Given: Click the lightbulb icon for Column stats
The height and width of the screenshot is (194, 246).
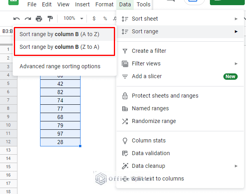Looking at the screenshot, I should point(125,141).
